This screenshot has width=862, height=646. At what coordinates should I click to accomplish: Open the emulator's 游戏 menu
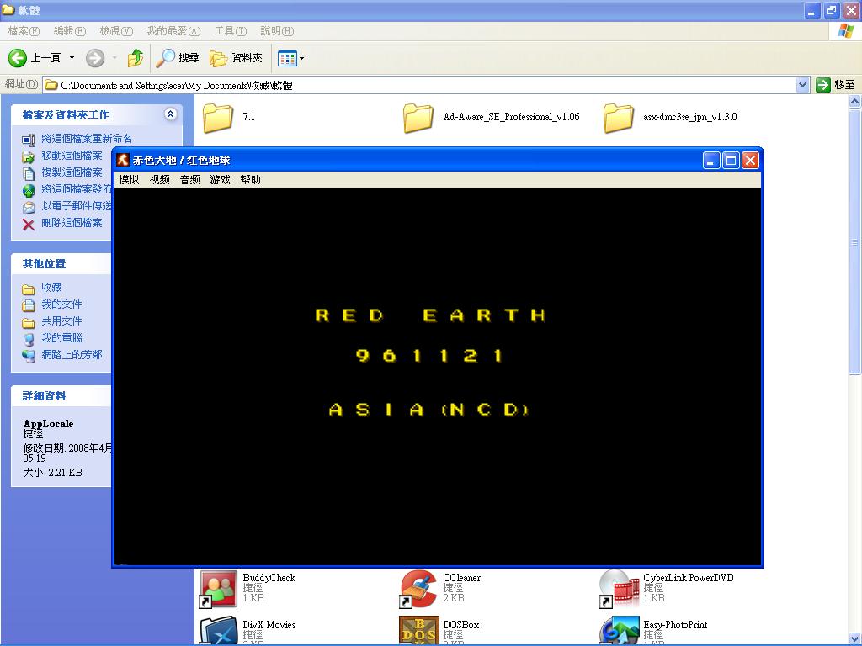[x=220, y=180]
